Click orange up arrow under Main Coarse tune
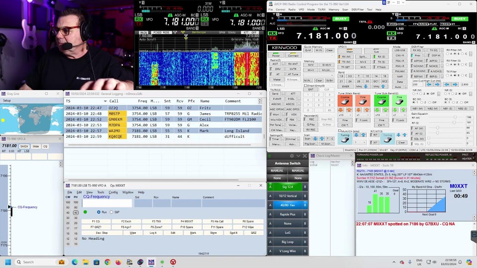477x268 pixels. [x=349, y=110]
